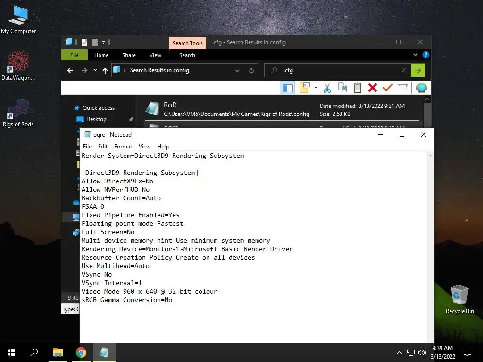Select the RoR config file result
The height and width of the screenshot is (362, 483).
[x=282, y=109]
